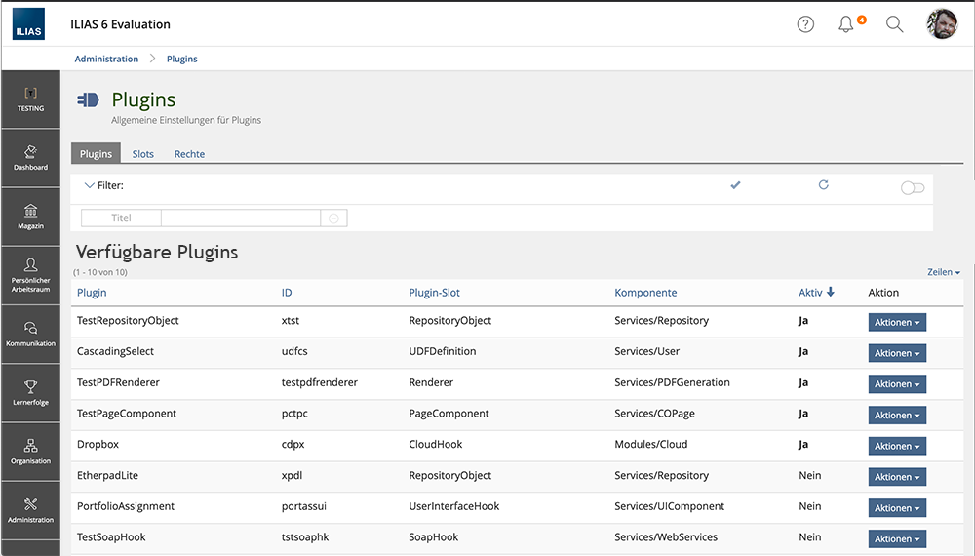Switch to the Slots tab
This screenshot has height=556, width=975.
pos(143,154)
